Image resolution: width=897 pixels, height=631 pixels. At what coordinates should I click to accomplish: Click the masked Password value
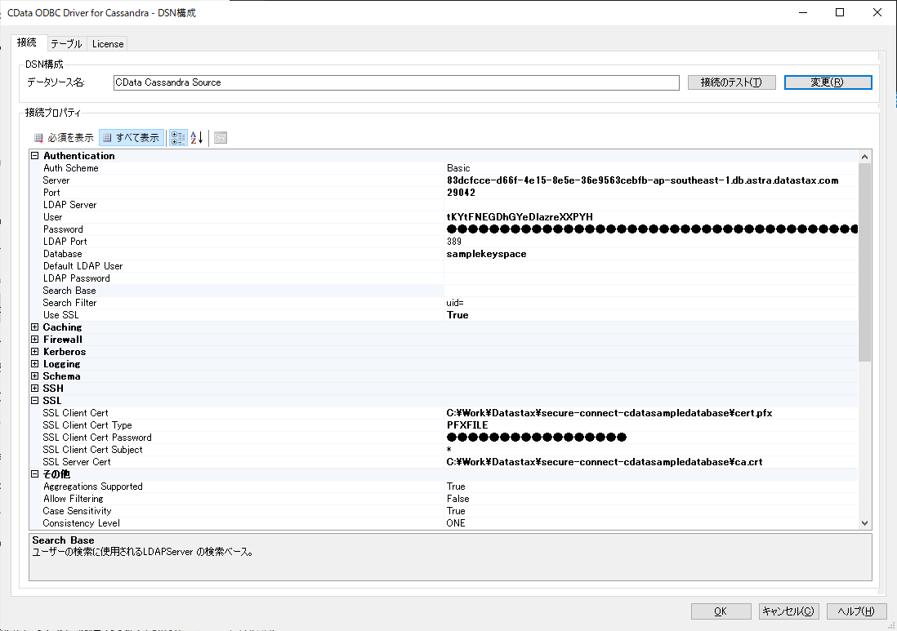(x=652, y=229)
